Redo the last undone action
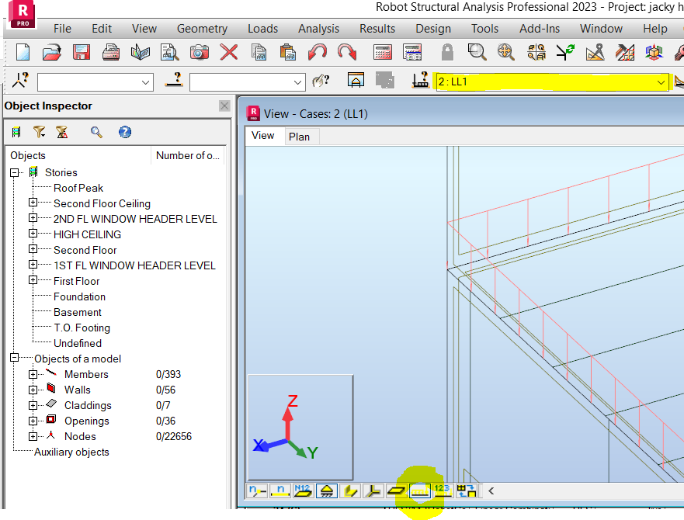Image resolution: width=684 pixels, height=520 pixels. click(x=346, y=52)
